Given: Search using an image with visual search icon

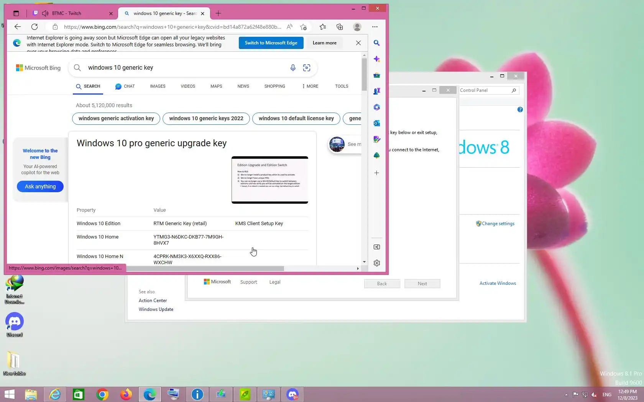Looking at the screenshot, I should [307, 68].
